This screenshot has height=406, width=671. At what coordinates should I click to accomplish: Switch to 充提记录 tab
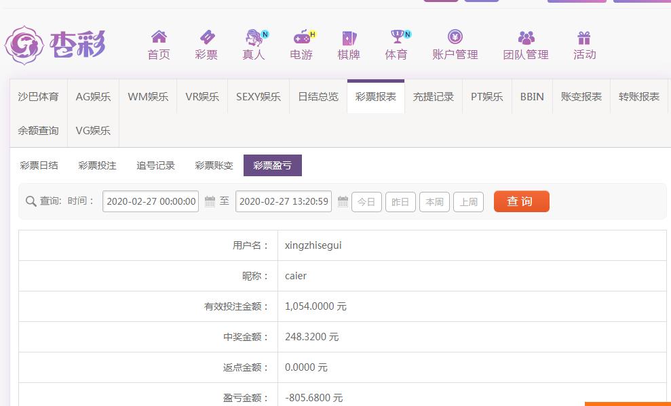point(433,96)
